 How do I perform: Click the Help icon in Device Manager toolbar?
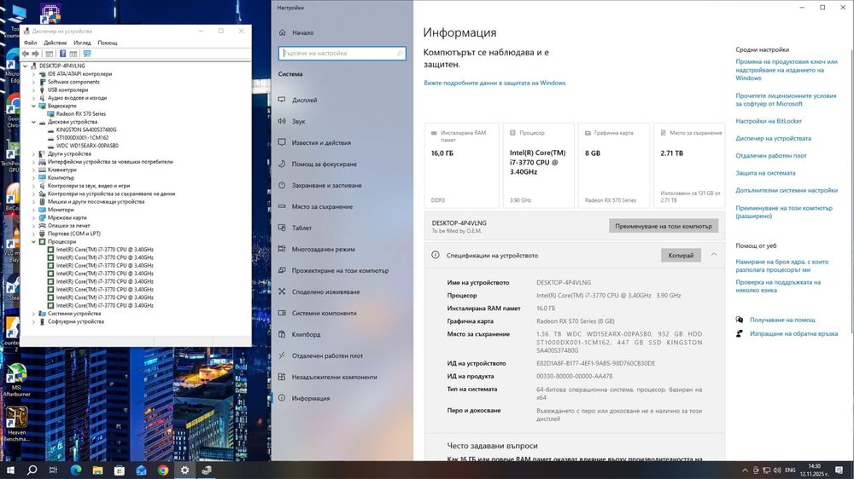[62, 54]
